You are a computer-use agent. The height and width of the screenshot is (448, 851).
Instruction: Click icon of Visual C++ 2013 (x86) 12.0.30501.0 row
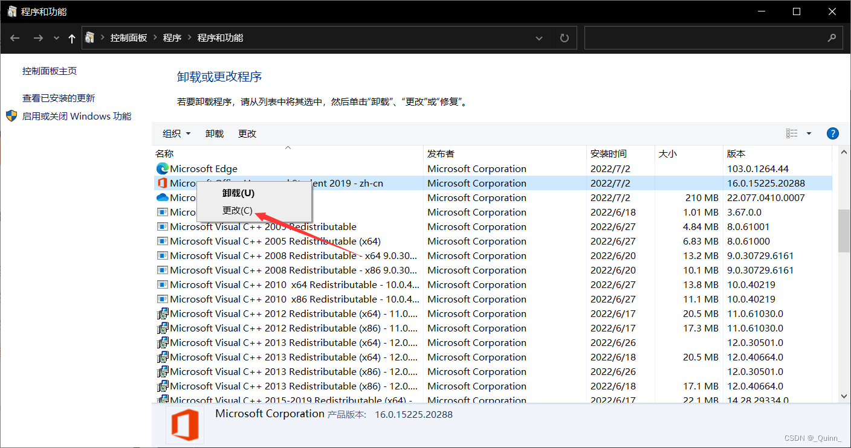[162, 371]
